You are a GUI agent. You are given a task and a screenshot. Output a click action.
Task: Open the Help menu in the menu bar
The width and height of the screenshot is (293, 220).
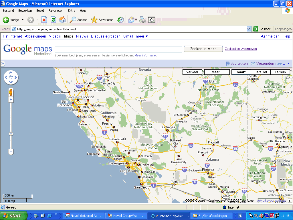click(x=83, y=11)
